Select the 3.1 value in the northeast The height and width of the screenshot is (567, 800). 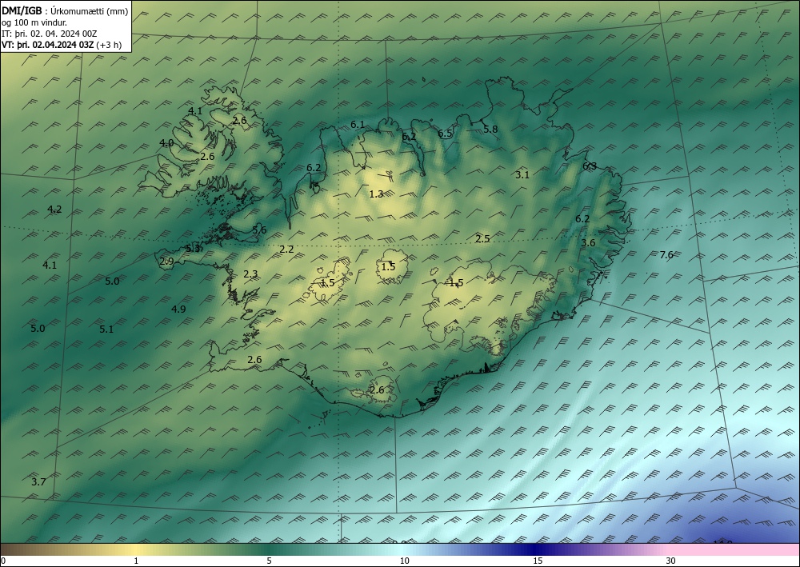coord(522,175)
